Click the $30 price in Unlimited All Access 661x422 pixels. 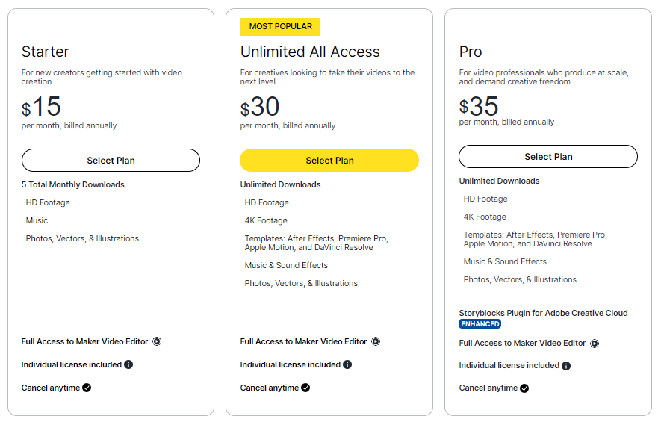click(x=260, y=107)
